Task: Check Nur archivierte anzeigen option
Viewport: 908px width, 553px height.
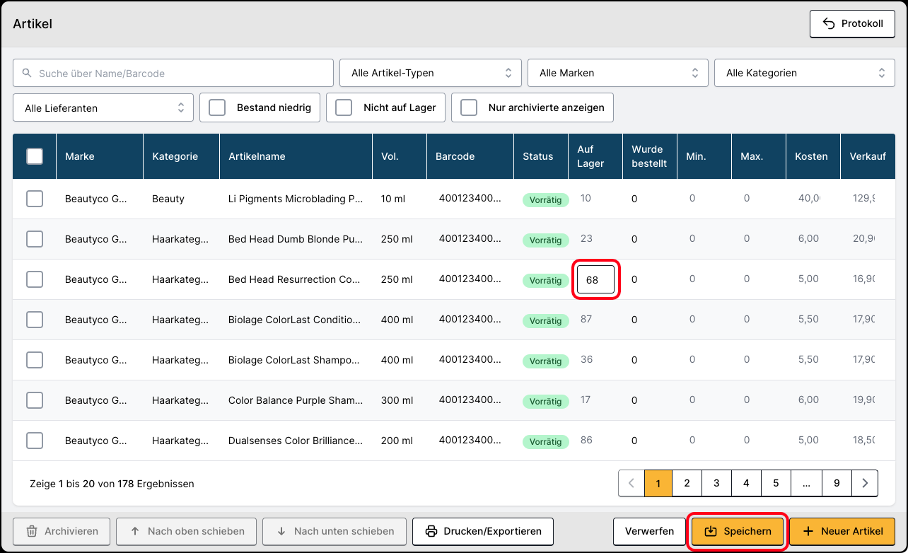Action: coord(469,107)
